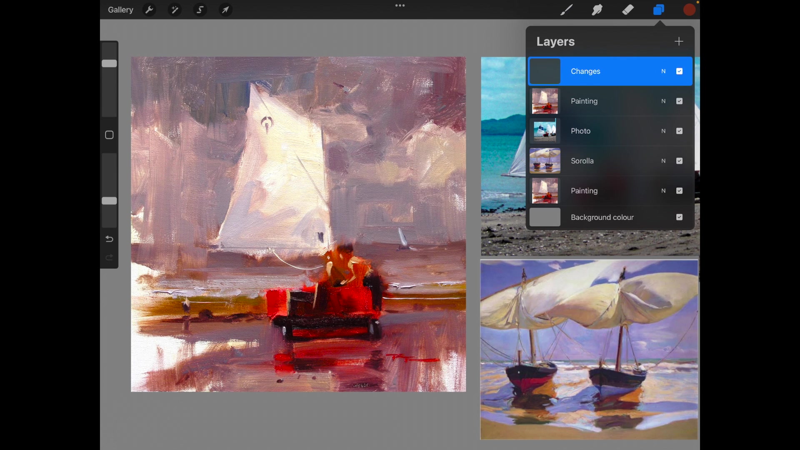Adjust the brush opacity slider handle
The height and width of the screenshot is (450, 800).
point(109,201)
